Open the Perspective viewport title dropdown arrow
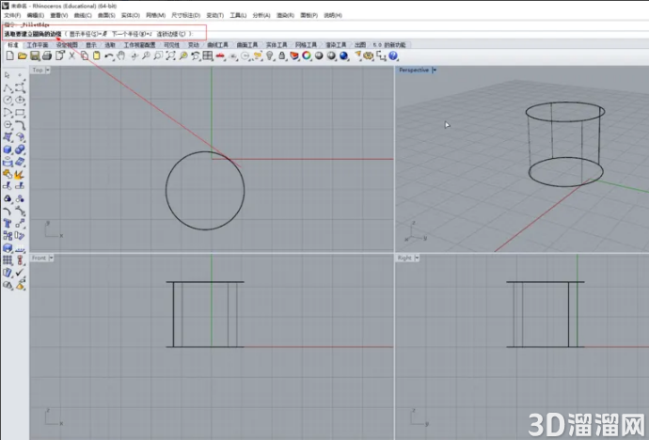This screenshot has height=440, width=649. (x=435, y=70)
